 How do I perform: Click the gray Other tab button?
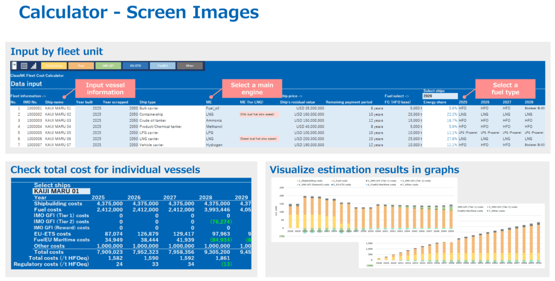click(x=189, y=66)
